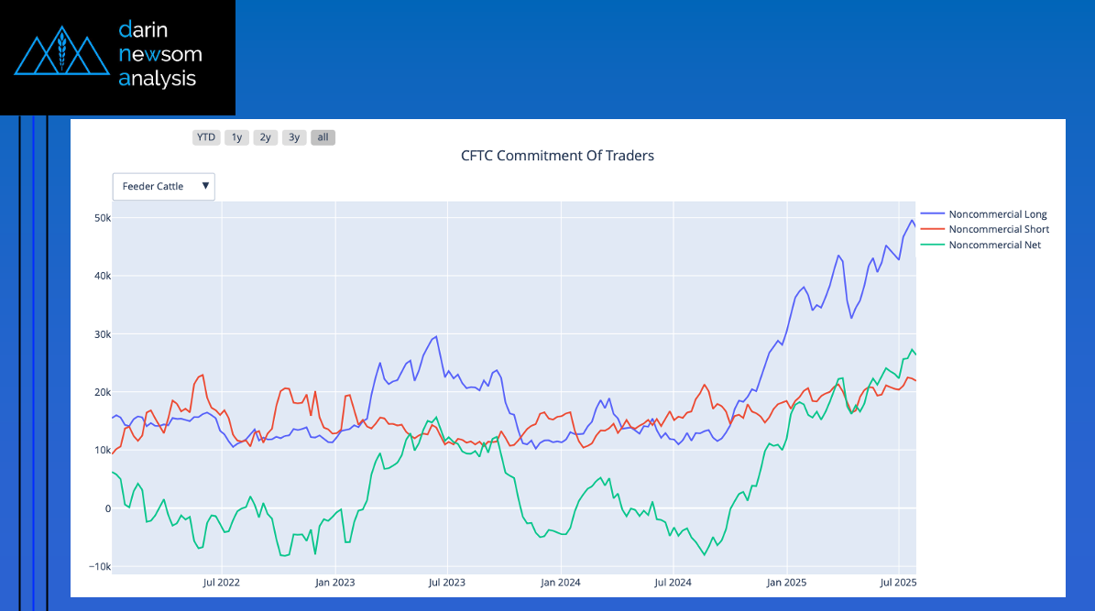Click the dropdown arrow beside Feeder Cattle

click(x=205, y=186)
